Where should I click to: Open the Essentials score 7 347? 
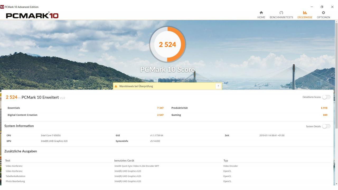(160, 108)
